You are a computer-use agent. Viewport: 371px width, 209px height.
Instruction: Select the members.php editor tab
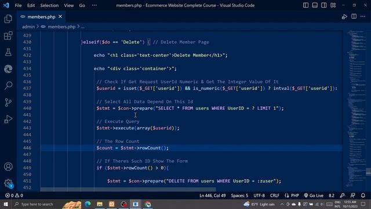[41, 17]
